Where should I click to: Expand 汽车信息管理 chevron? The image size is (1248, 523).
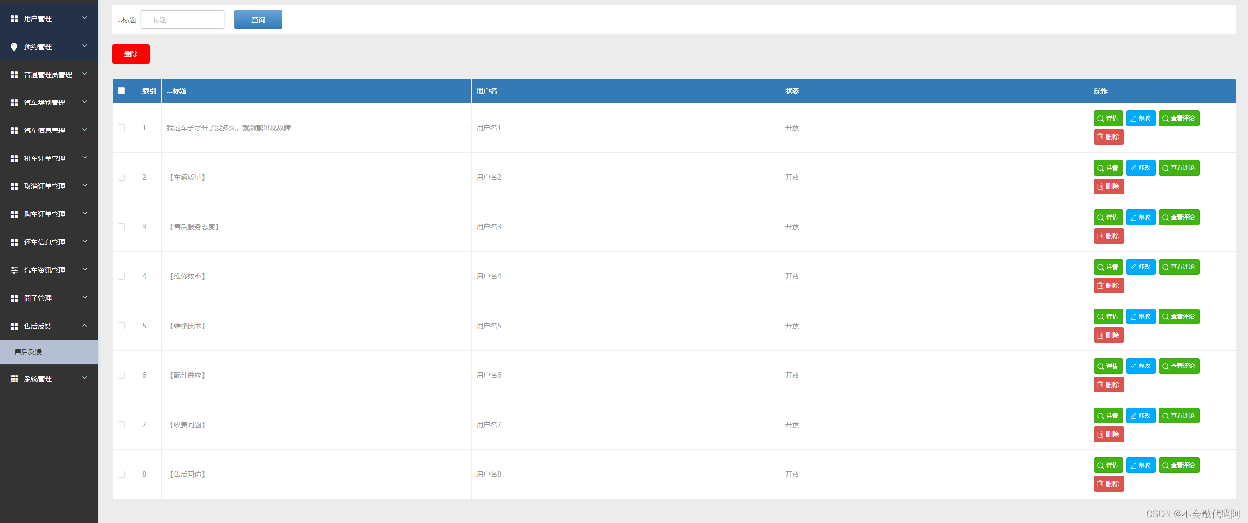point(85,130)
